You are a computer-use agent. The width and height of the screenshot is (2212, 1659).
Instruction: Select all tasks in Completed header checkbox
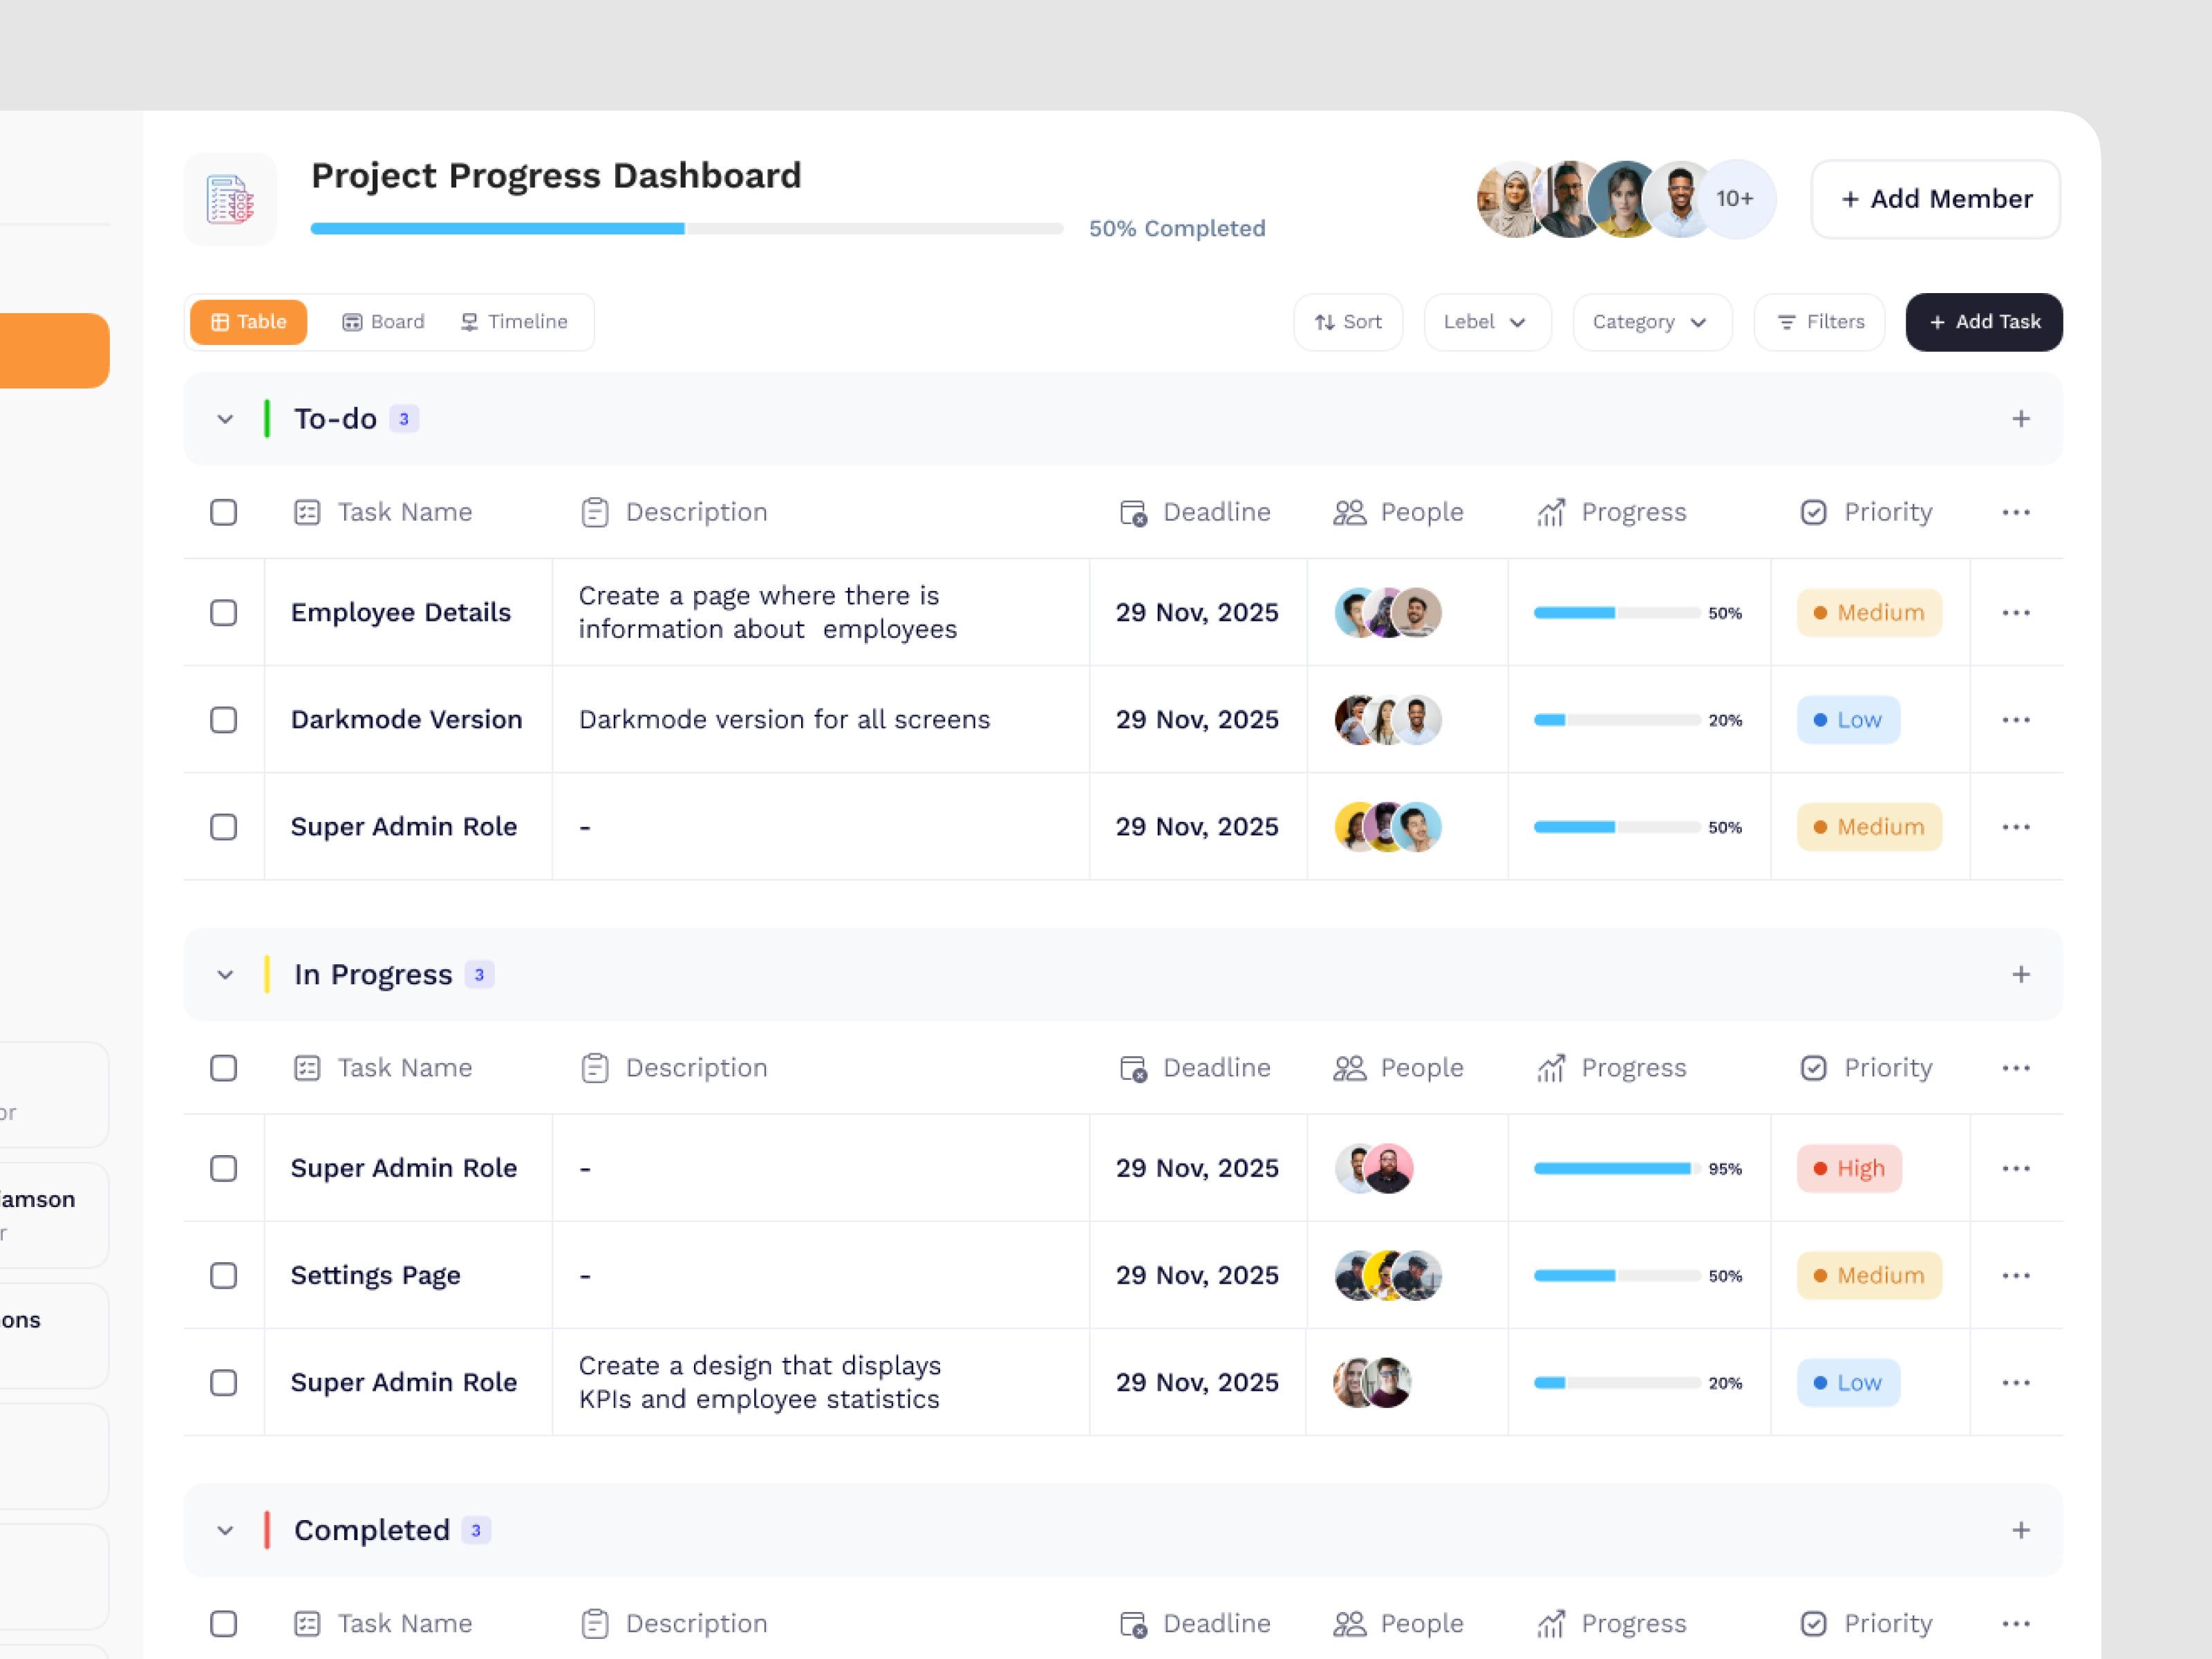224,1625
